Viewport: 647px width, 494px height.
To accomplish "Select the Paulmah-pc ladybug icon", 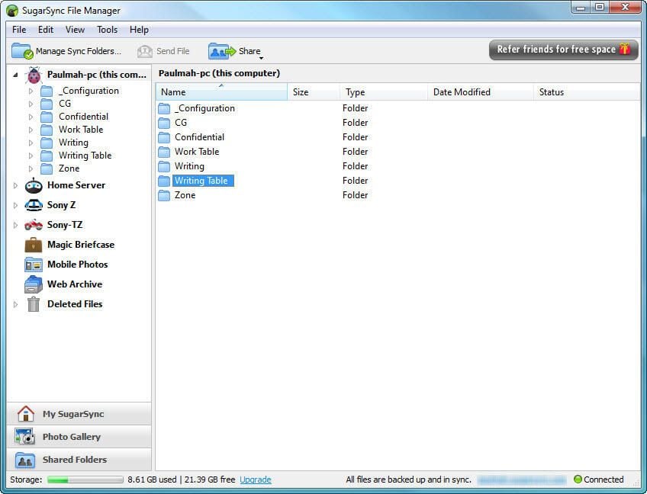I will pyautogui.click(x=34, y=75).
